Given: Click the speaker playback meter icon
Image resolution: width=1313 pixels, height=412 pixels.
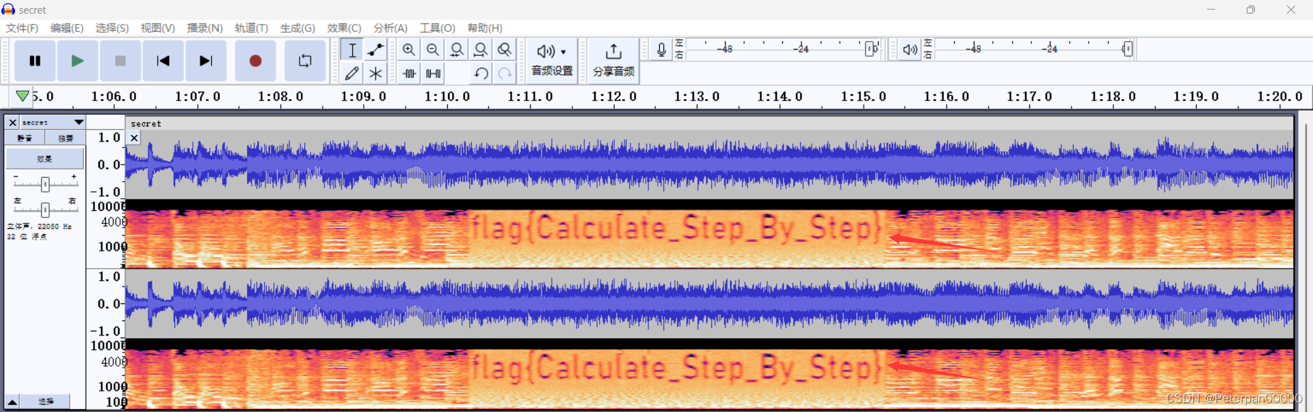Looking at the screenshot, I should tap(910, 50).
